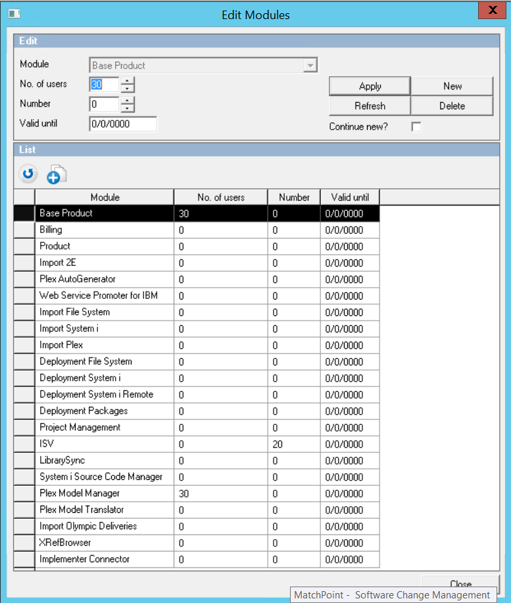Click the row selector beside Billing
The image size is (511, 603).
click(24, 230)
